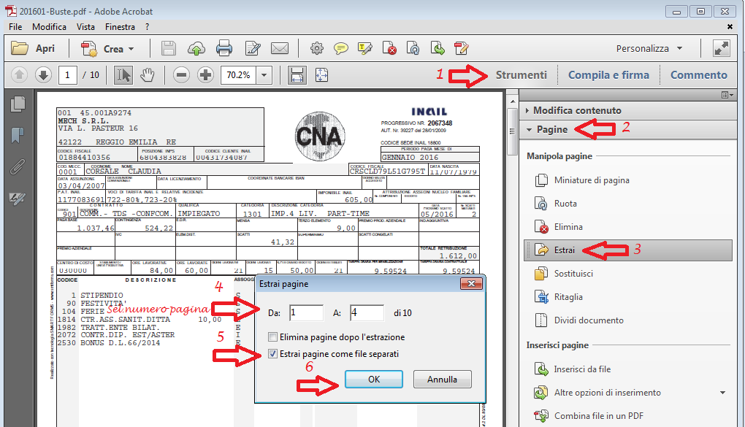Expand Altre opzioni di inserimento arrow
745x427 pixels.
click(x=722, y=393)
